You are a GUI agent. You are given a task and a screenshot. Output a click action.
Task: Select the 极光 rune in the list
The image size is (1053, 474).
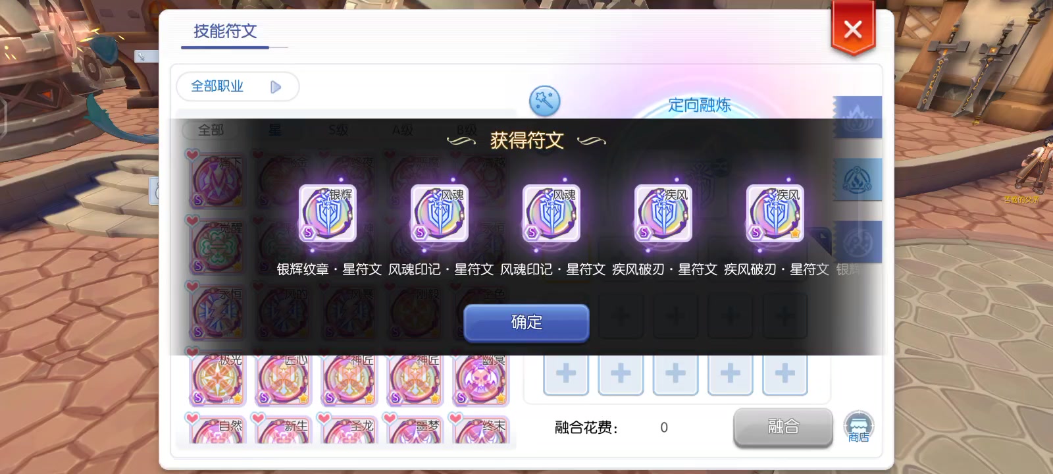coord(218,380)
